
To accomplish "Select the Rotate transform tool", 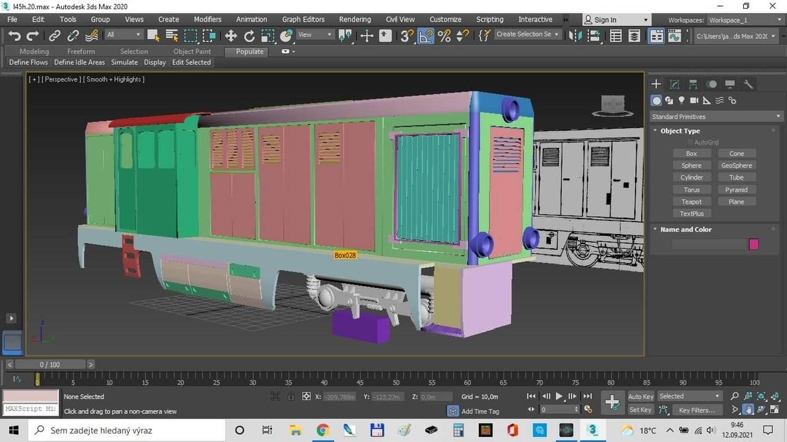I will 249,36.
